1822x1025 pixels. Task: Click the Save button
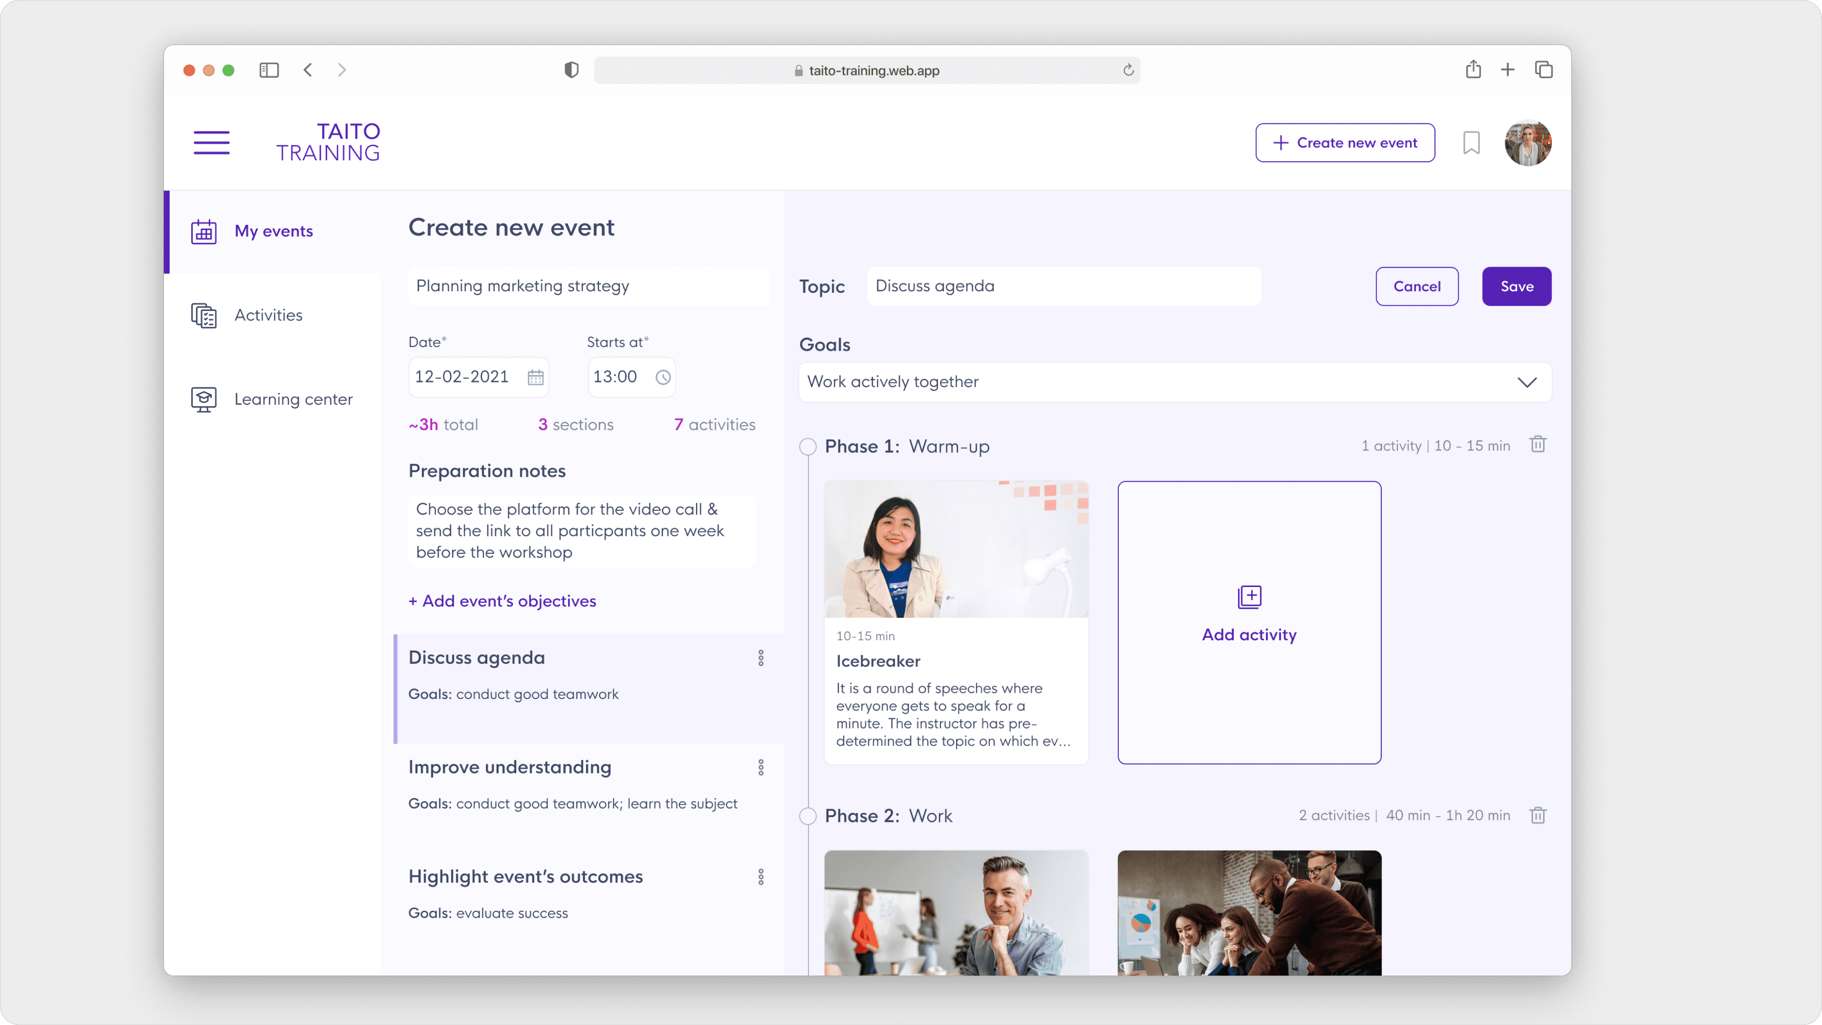pyautogui.click(x=1516, y=287)
